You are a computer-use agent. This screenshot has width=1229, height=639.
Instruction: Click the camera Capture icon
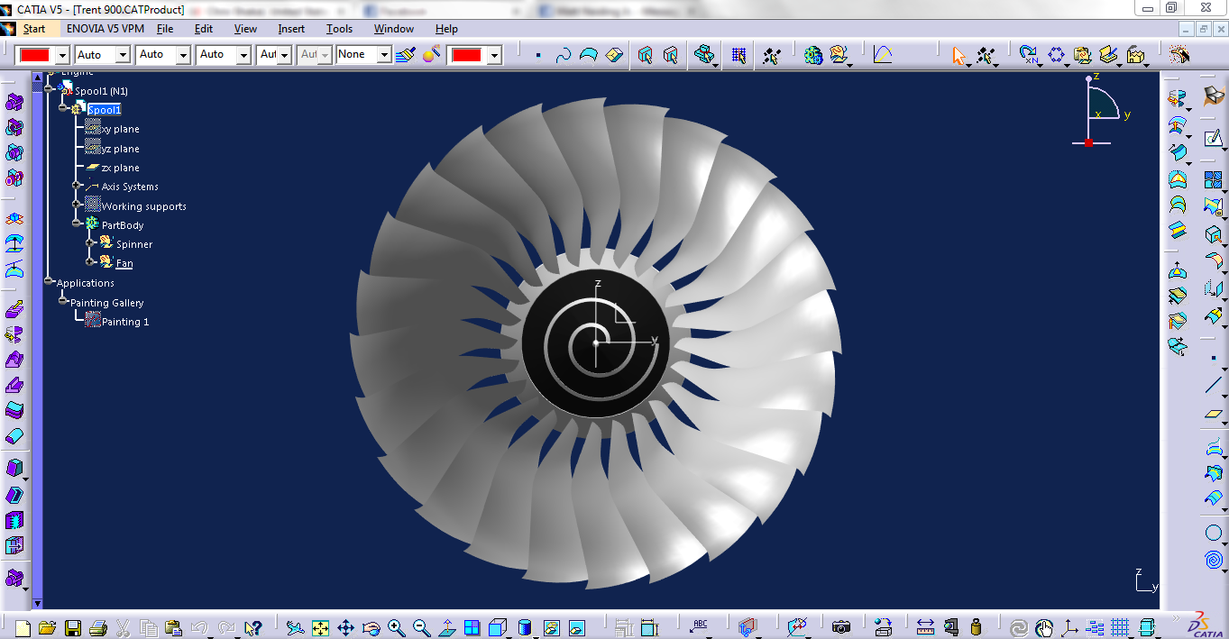(841, 627)
